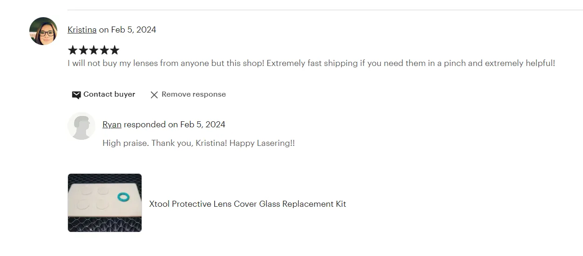
Task: Click Ryan's gray placeholder avatar
Action: [x=81, y=126]
